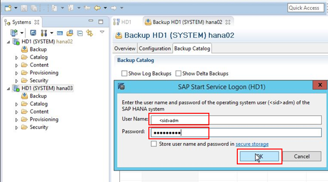Screen dimensions: 328x182
Task: Check Store user name and password
Action: pos(154,144)
